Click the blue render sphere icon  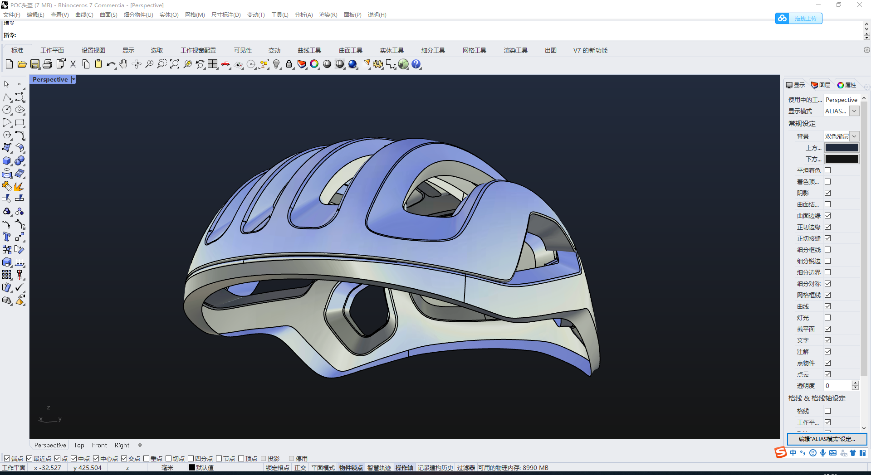click(x=352, y=64)
